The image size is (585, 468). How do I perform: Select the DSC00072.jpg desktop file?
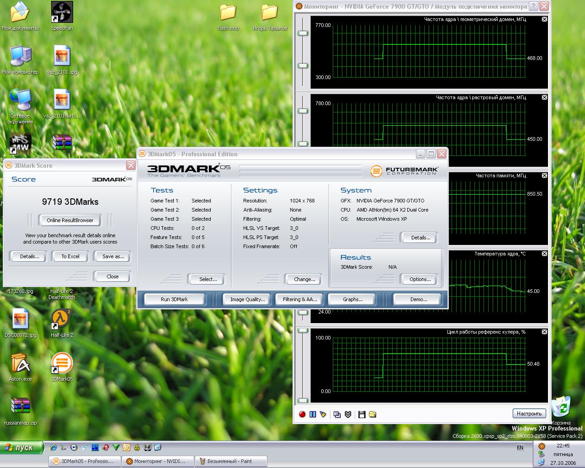(x=20, y=323)
